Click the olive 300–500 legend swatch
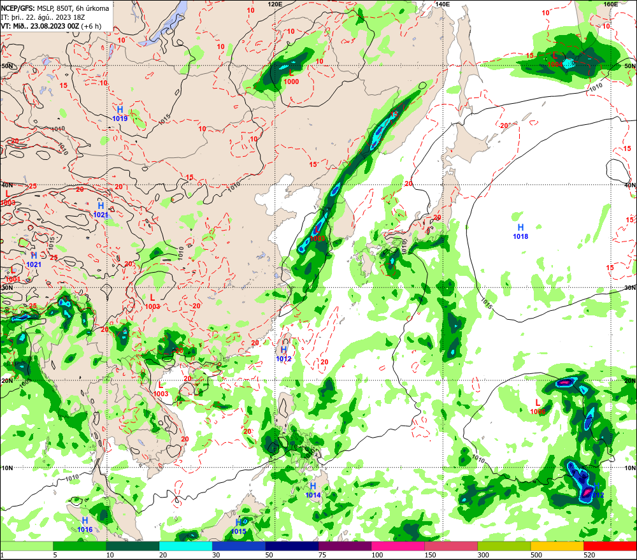 click(x=504, y=546)
